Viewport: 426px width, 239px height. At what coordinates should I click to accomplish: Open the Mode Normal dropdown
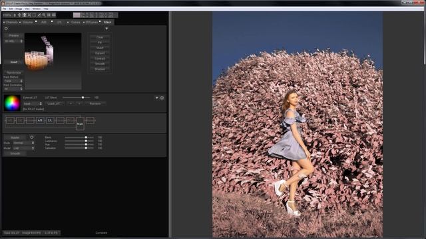pyautogui.click(x=24, y=143)
